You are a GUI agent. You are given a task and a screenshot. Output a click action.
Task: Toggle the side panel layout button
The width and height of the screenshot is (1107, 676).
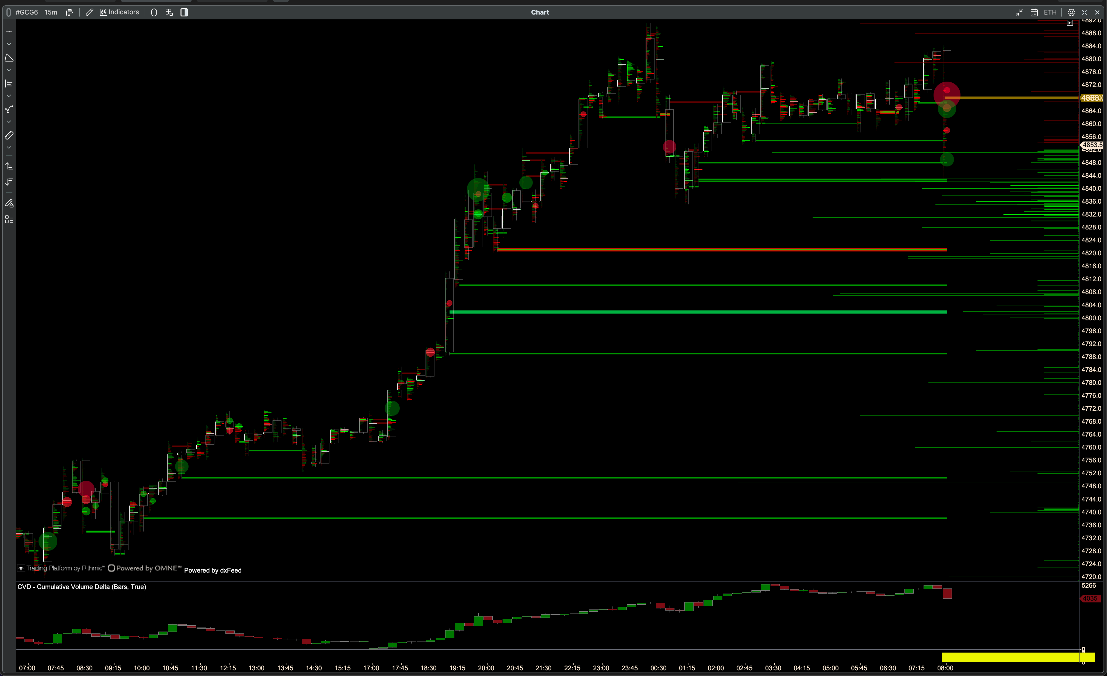click(x=184, y=12)
